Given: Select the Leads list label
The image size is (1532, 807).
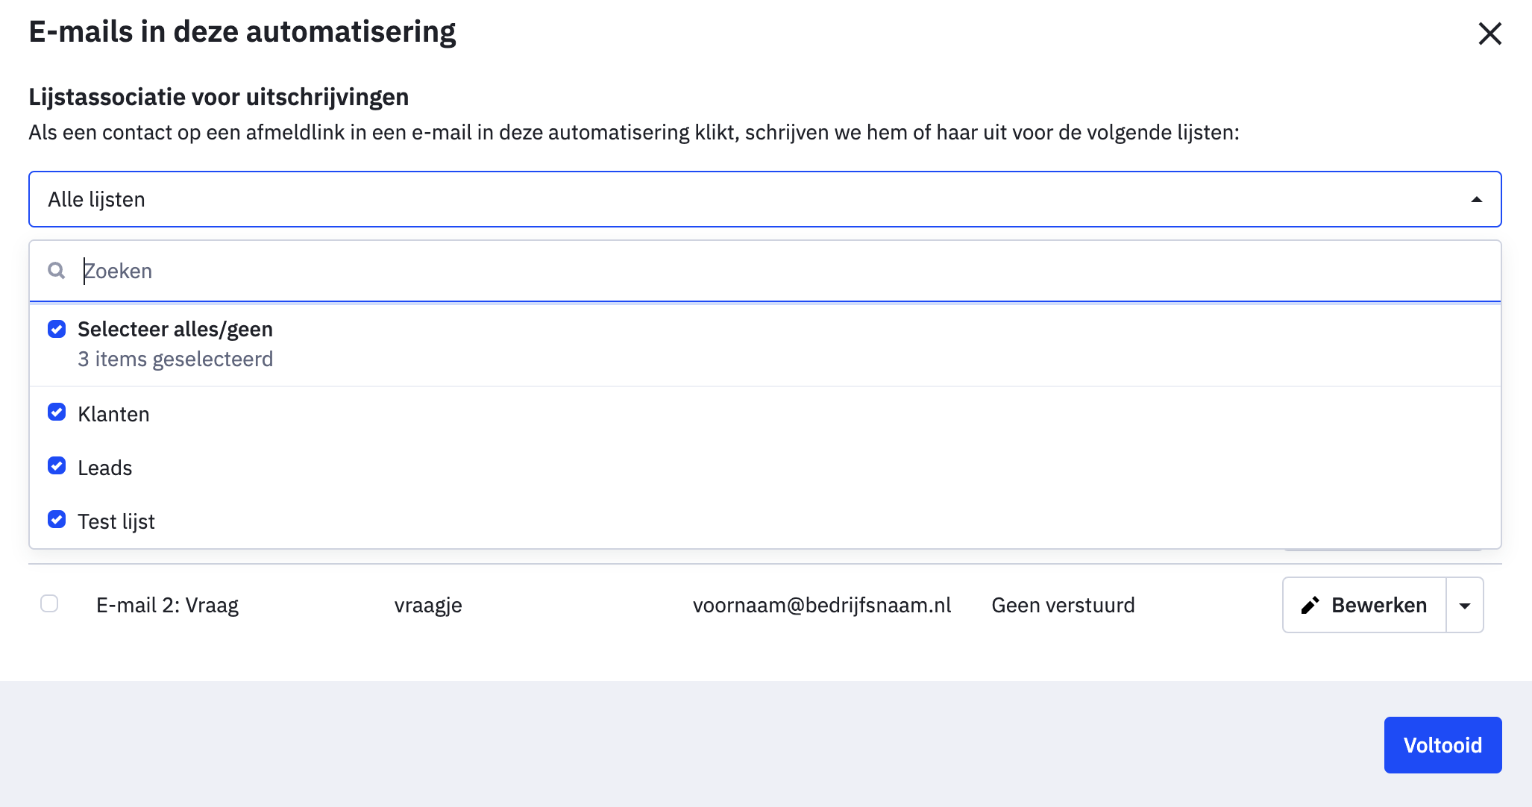Looking at the screenshot, I should pos(104,467).
